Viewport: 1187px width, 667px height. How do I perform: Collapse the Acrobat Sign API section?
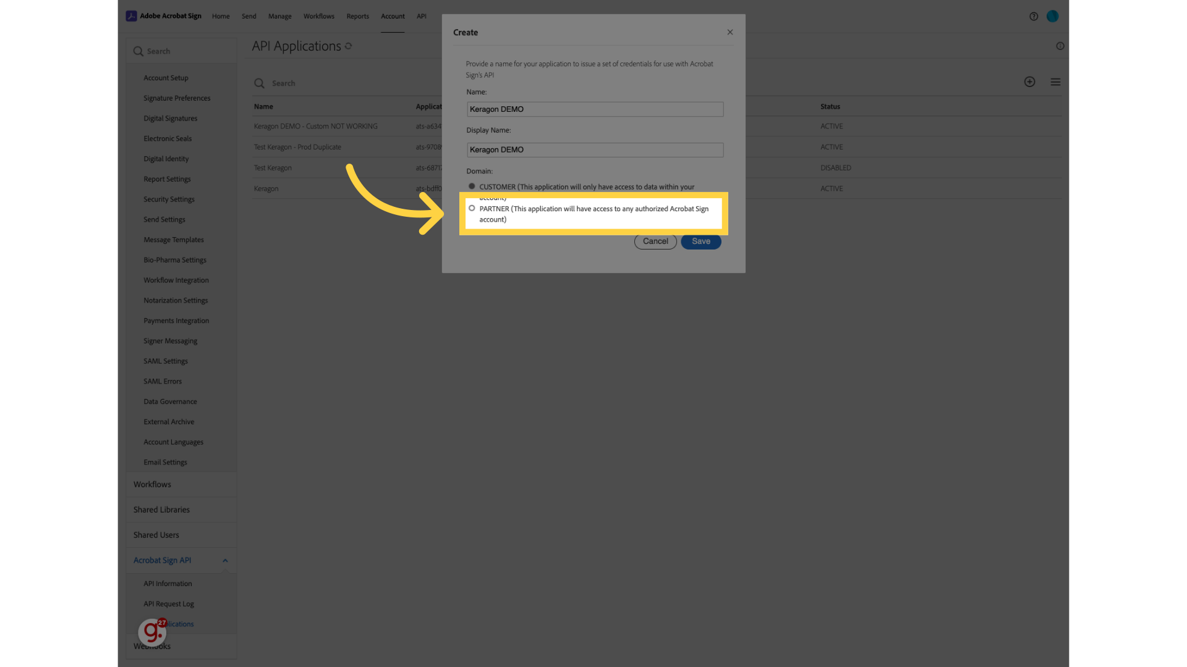tap(225, 561)
